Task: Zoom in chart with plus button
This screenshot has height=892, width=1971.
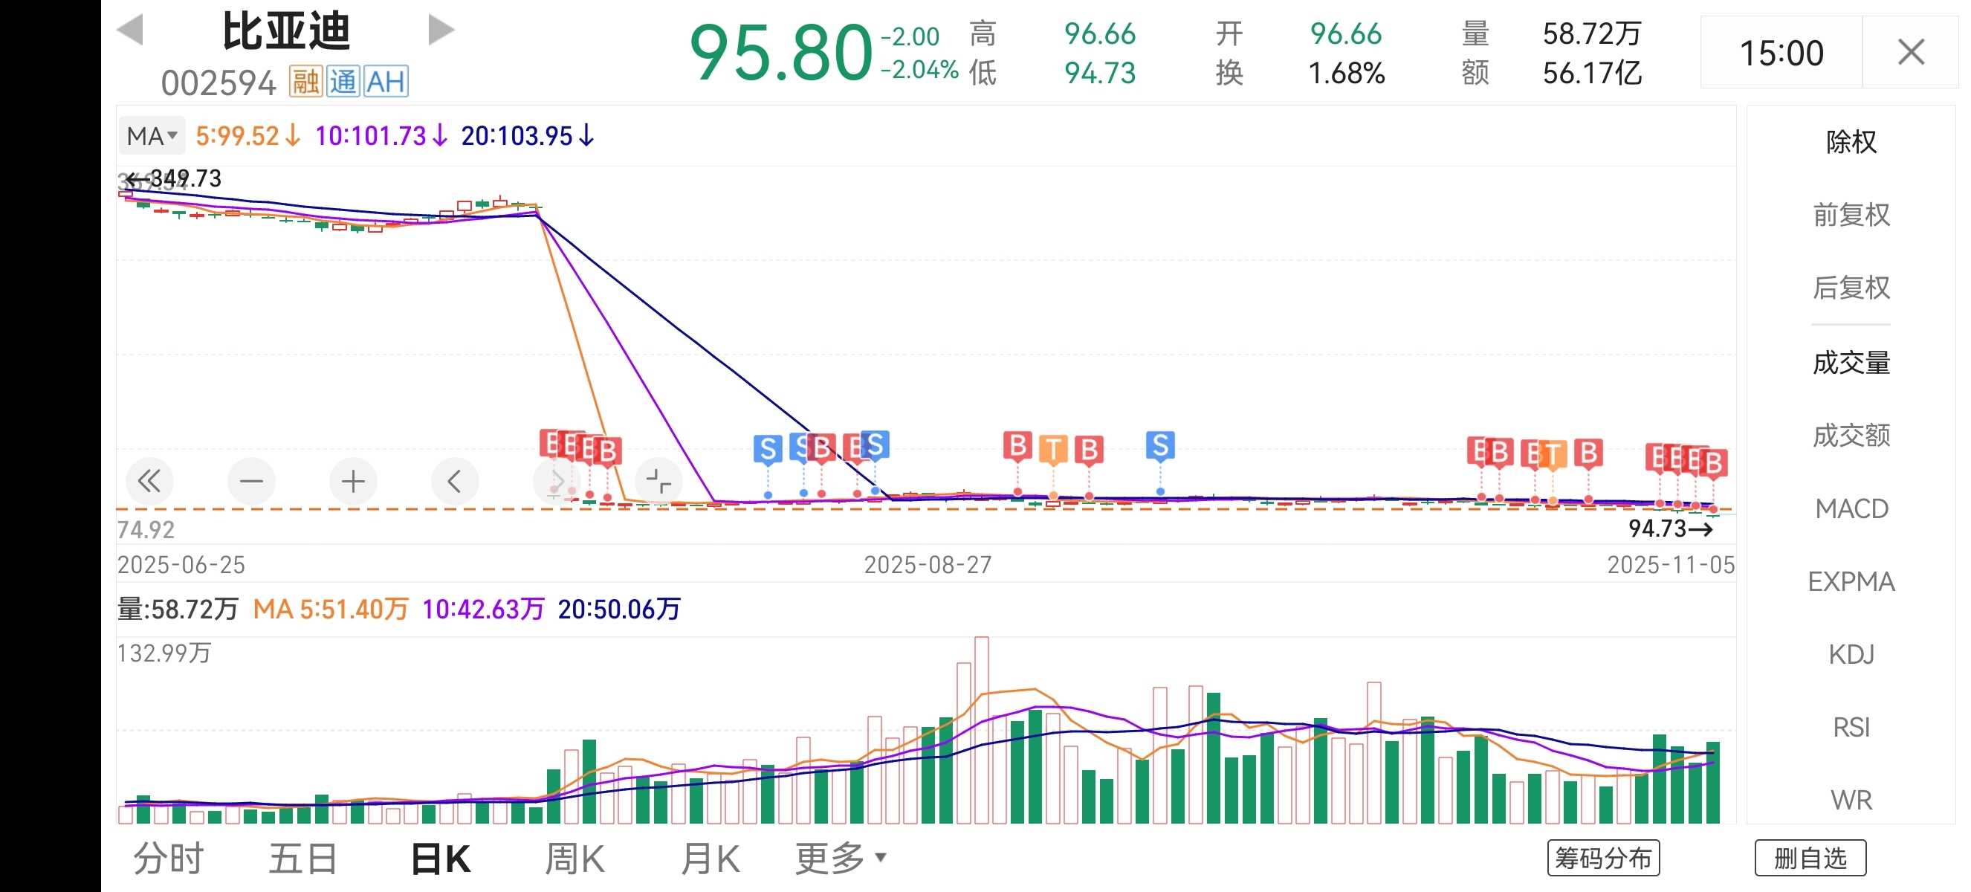Action: coord(353,481)
